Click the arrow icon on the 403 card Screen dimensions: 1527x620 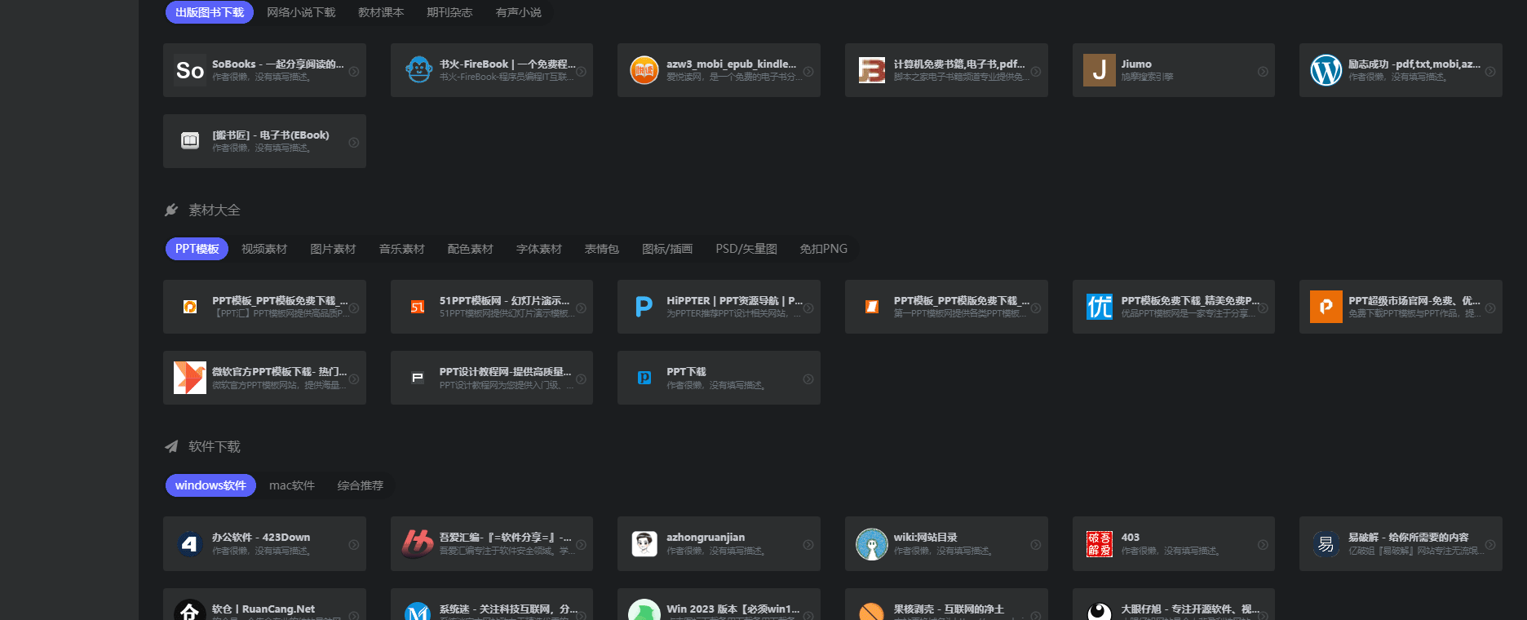tap(1263, 544)
